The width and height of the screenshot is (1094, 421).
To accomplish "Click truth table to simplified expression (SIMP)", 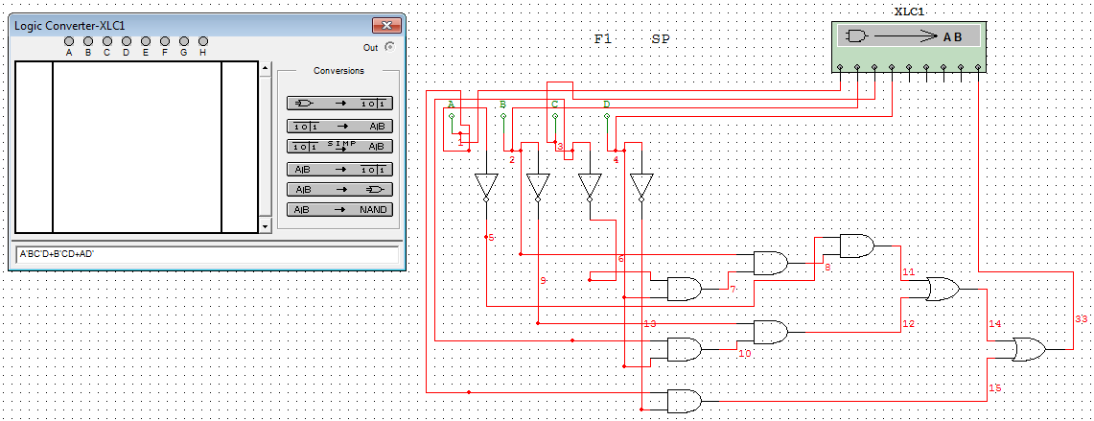I will click(339, 146).
